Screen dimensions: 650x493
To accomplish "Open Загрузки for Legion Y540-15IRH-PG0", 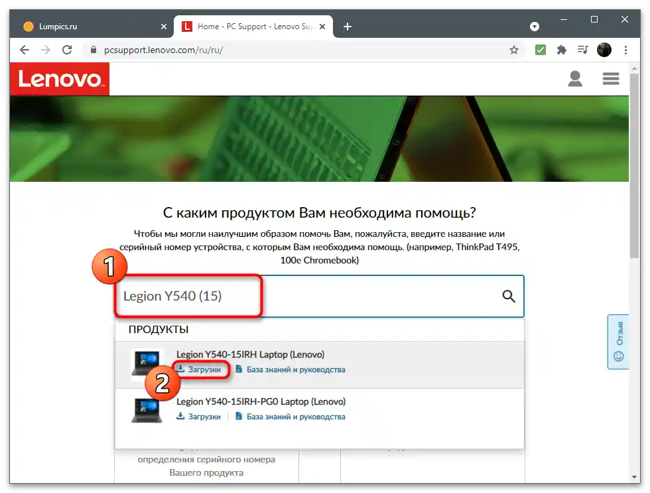I will [199, 416].
